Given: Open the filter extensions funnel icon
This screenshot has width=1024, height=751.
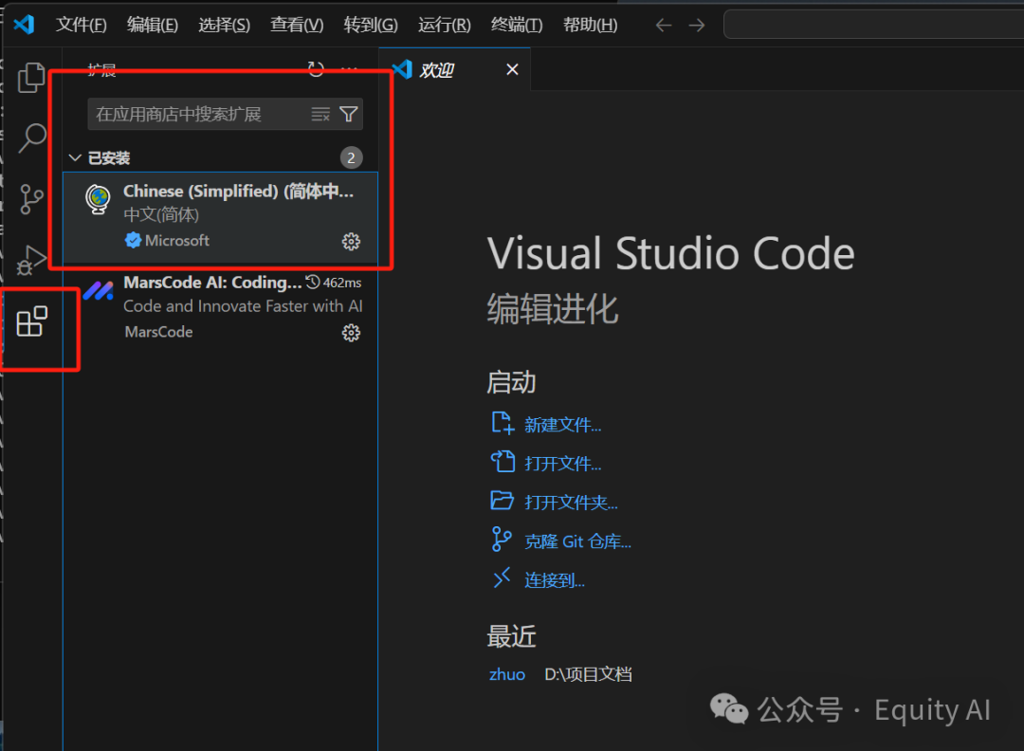Looking at the screenshot, I should point(349,115).
